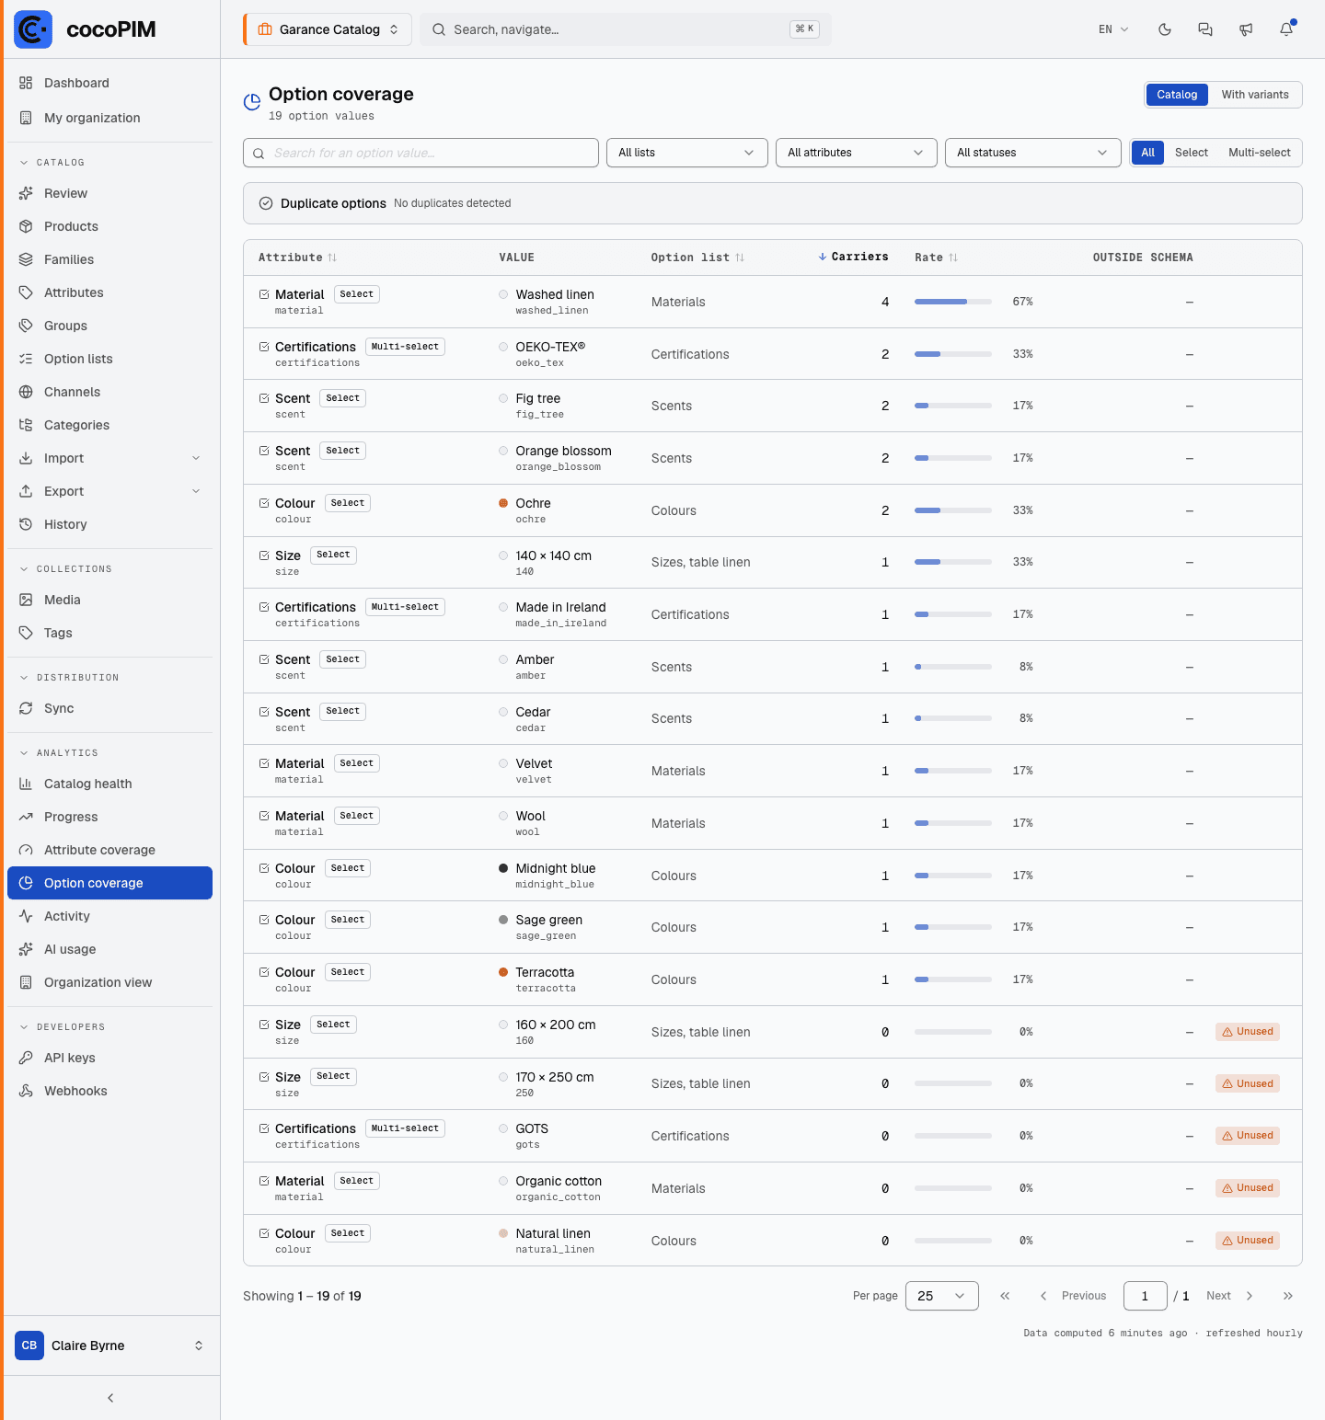Screen dimensions: 1325x1420
Task: Sort by Rate column header
Action: click(x=936, y=258)
